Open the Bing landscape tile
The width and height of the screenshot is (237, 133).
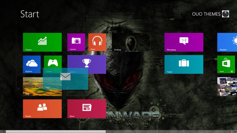(x=33, y=87)
